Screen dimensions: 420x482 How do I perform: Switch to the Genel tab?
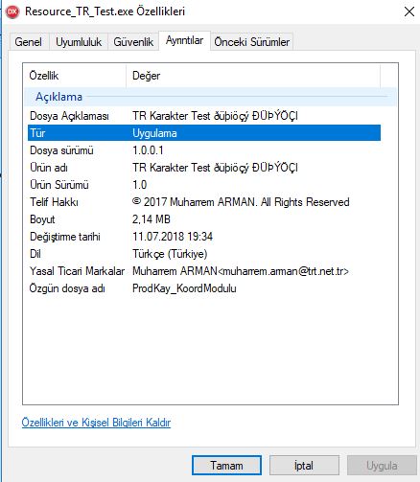coord(29,42)
